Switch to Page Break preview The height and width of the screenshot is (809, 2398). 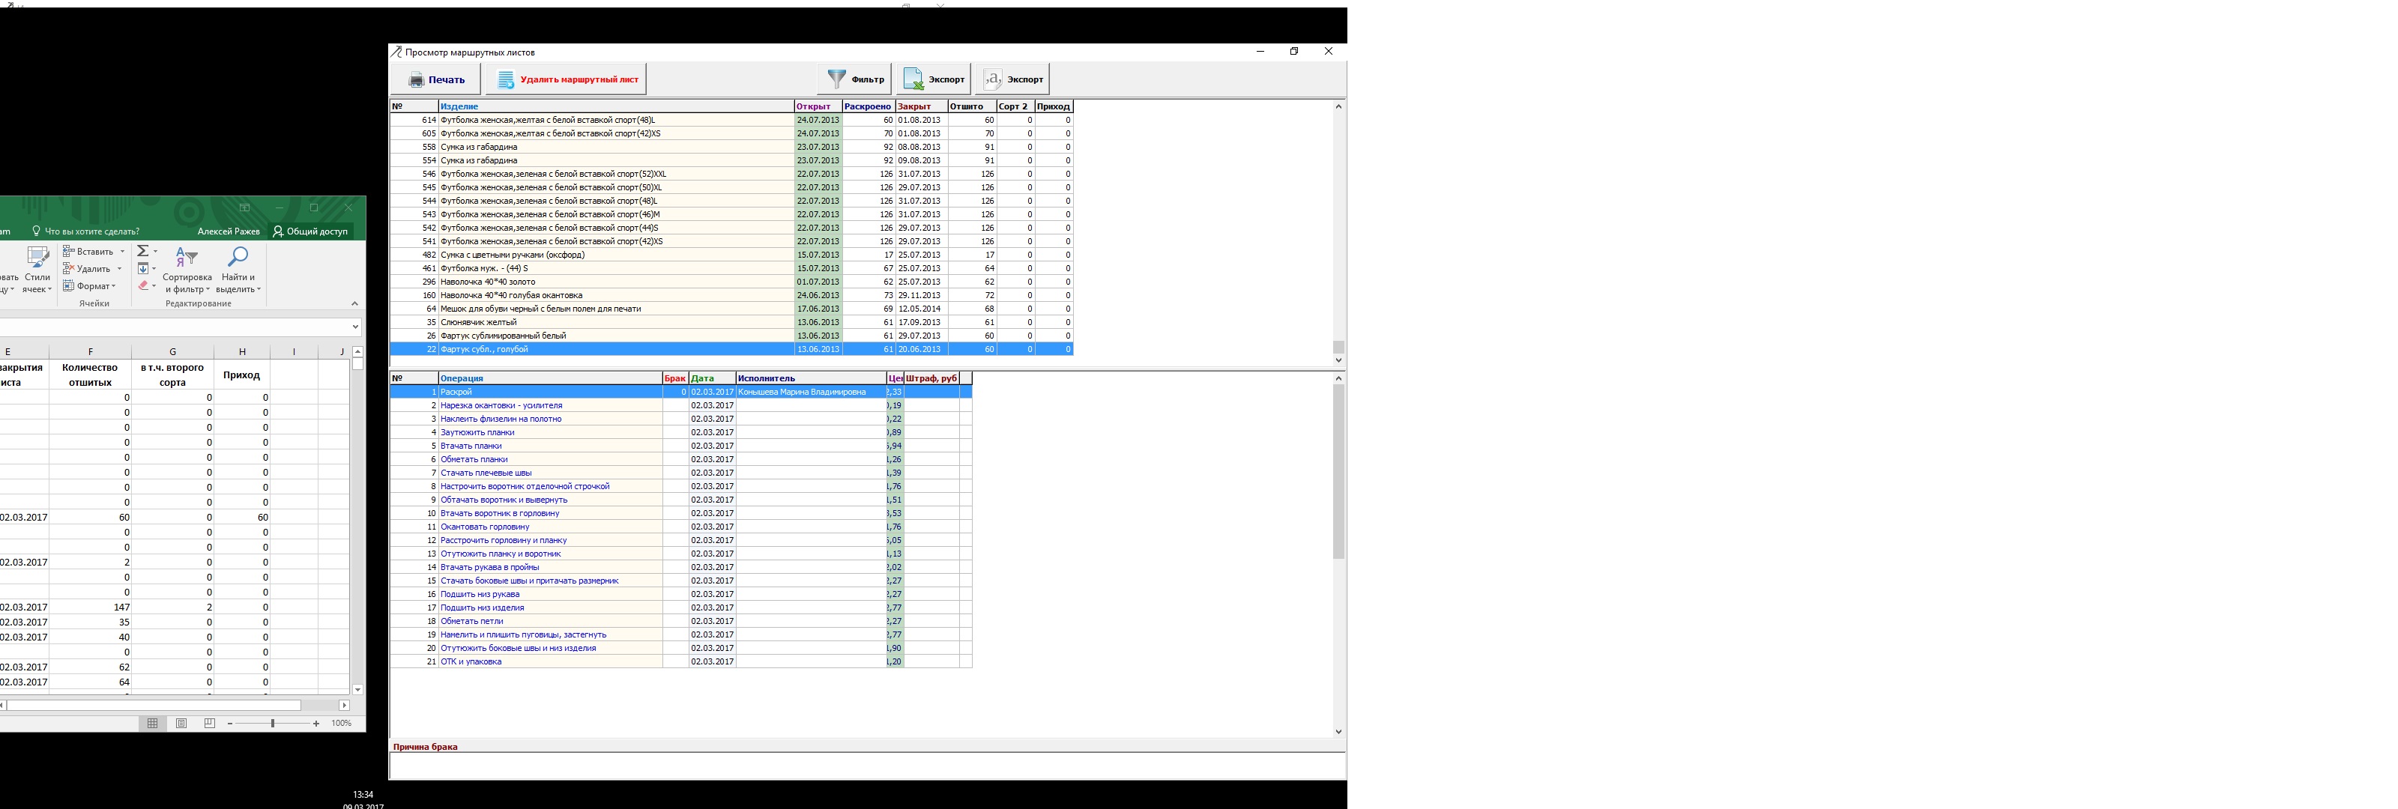pyautogui.click(x=210, y=724)
